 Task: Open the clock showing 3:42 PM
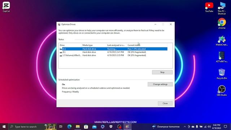[217, 127]
